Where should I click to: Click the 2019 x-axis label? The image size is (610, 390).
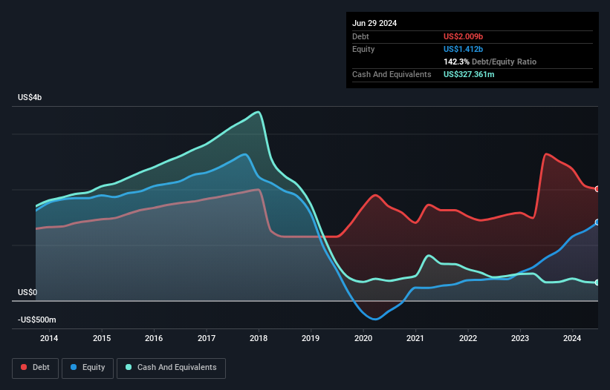(x=311, y=338)
